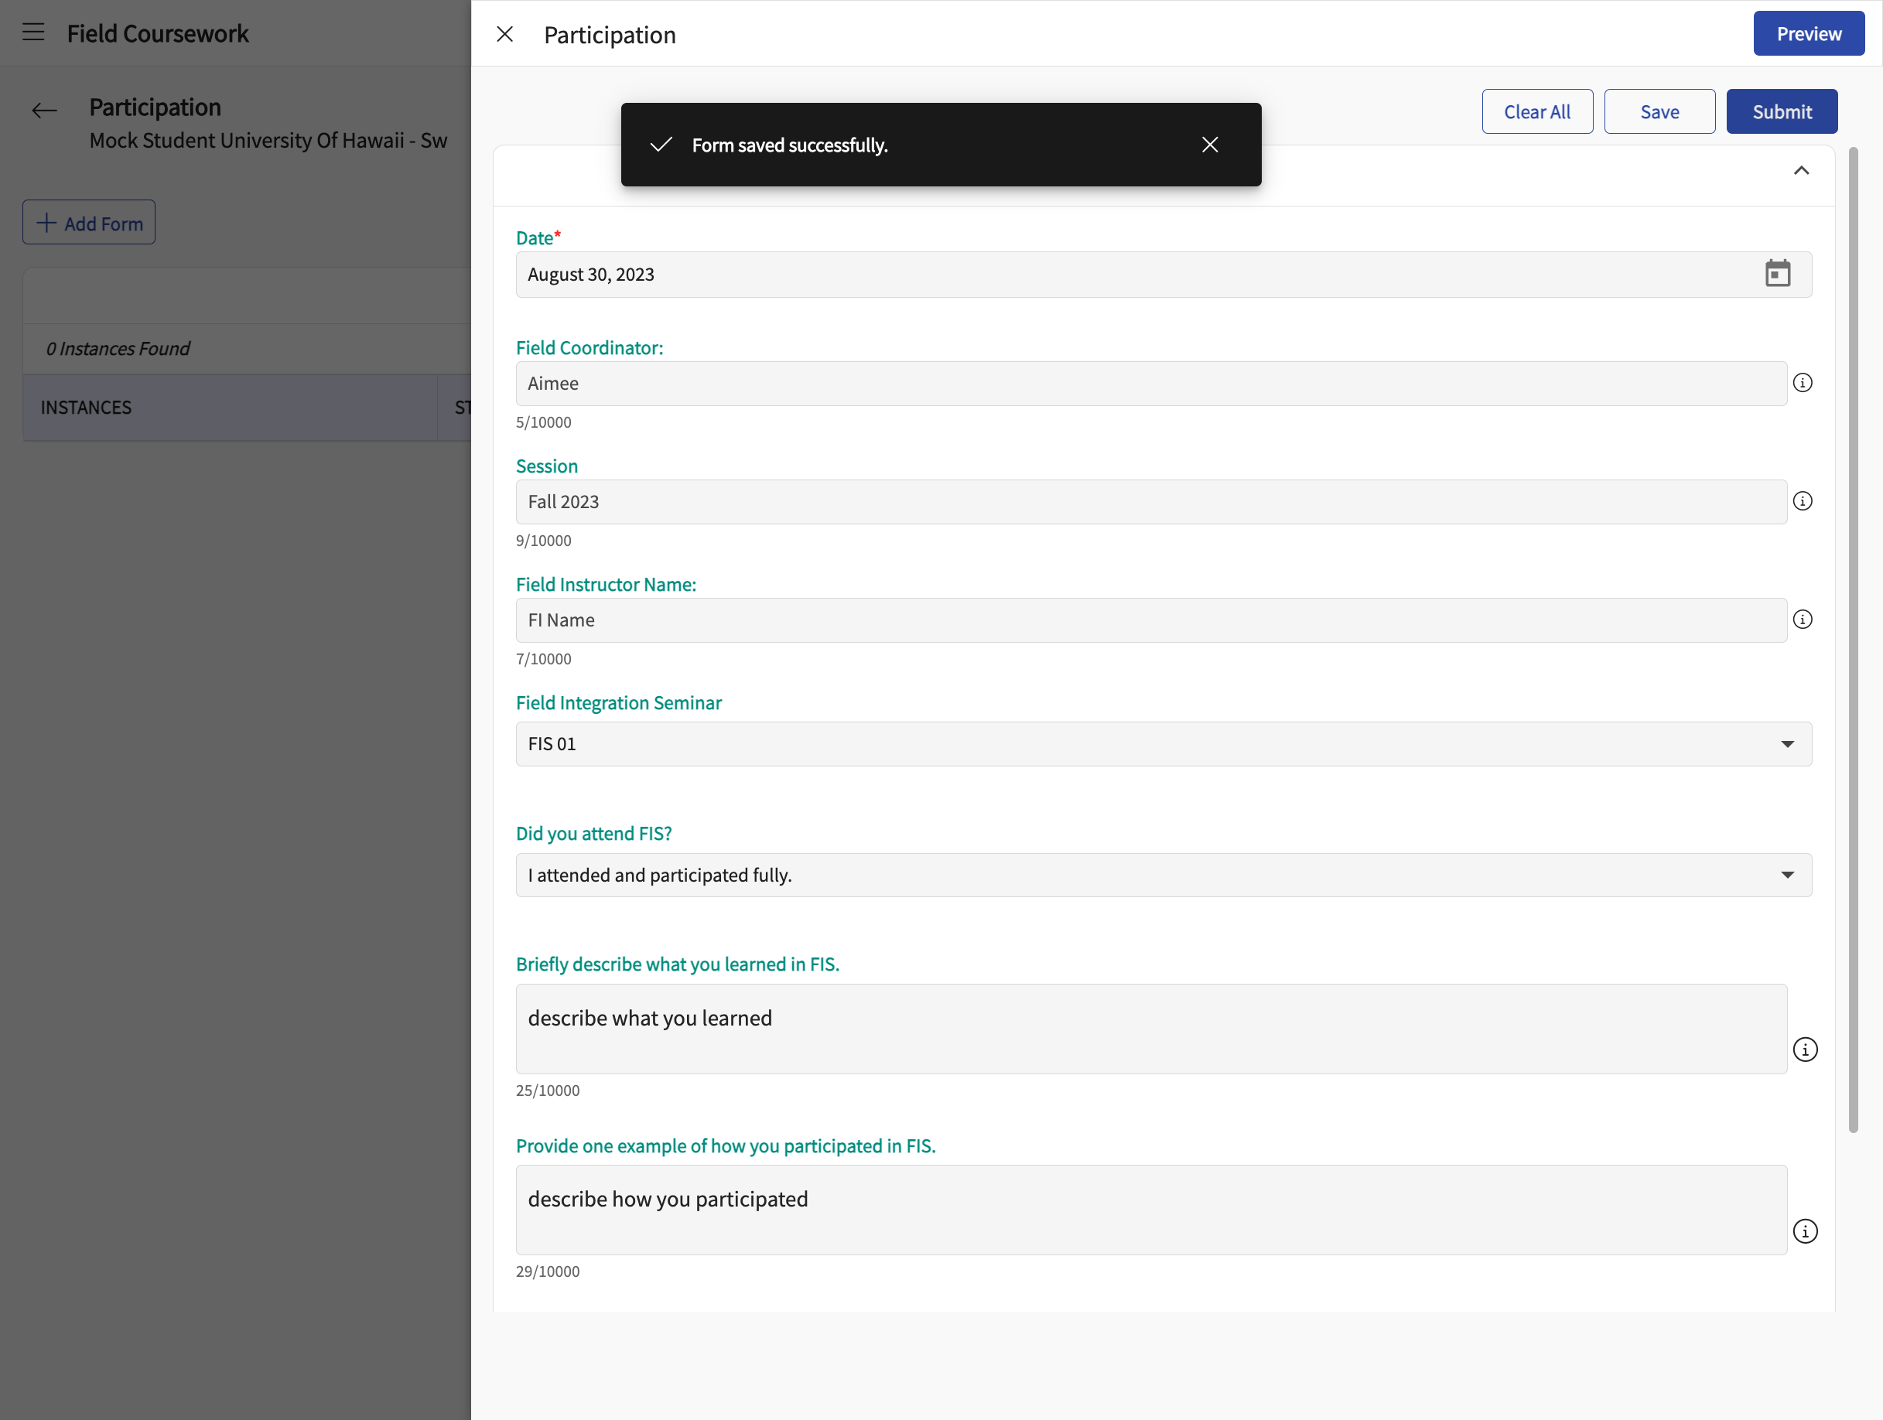Edit the 'describe what you learned' text area
Viewport: 1883px width, 1420px height.
pyautogui.click(x=1151, y=1029)
